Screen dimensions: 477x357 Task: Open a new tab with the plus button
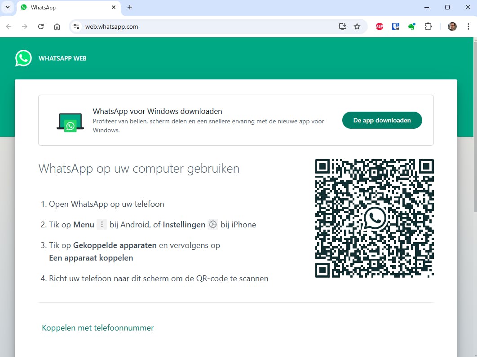pos(130,7)
